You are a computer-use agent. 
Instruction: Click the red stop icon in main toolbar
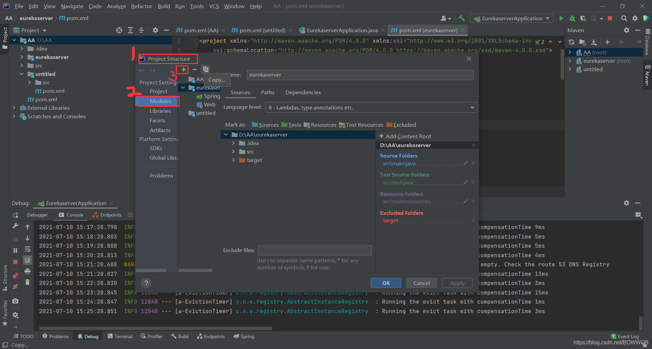pyautogui.click(x=610, y=18)
